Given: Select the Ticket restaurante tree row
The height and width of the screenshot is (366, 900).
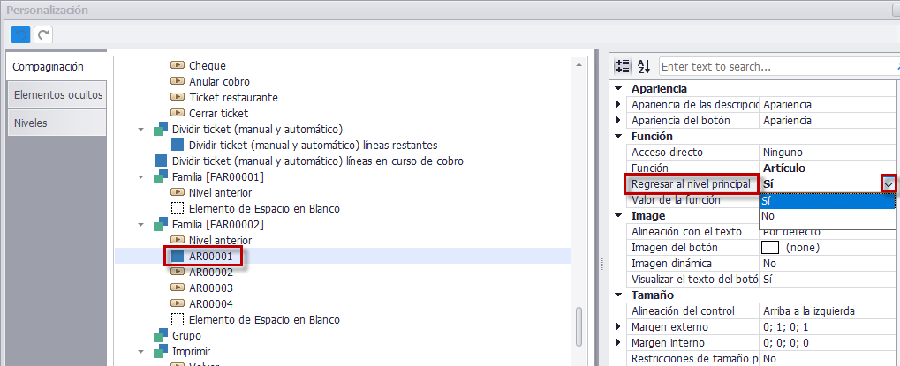Looking at the screenshot, I should point(344,98).
